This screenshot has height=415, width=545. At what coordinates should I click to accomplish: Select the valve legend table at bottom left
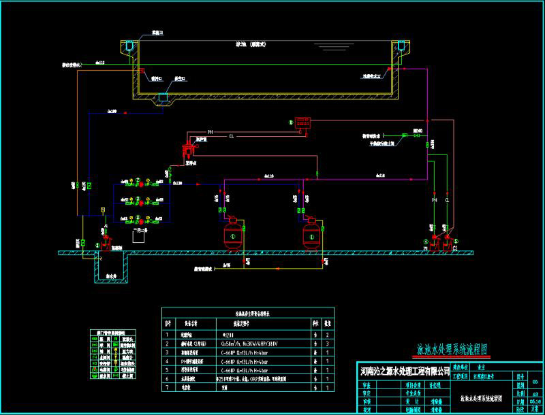[112, 354]
